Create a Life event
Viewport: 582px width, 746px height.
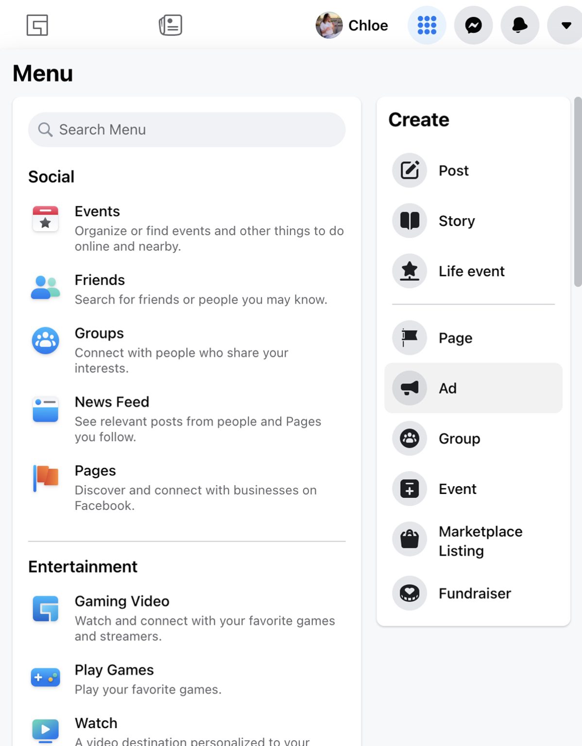(x=409, y=271)
